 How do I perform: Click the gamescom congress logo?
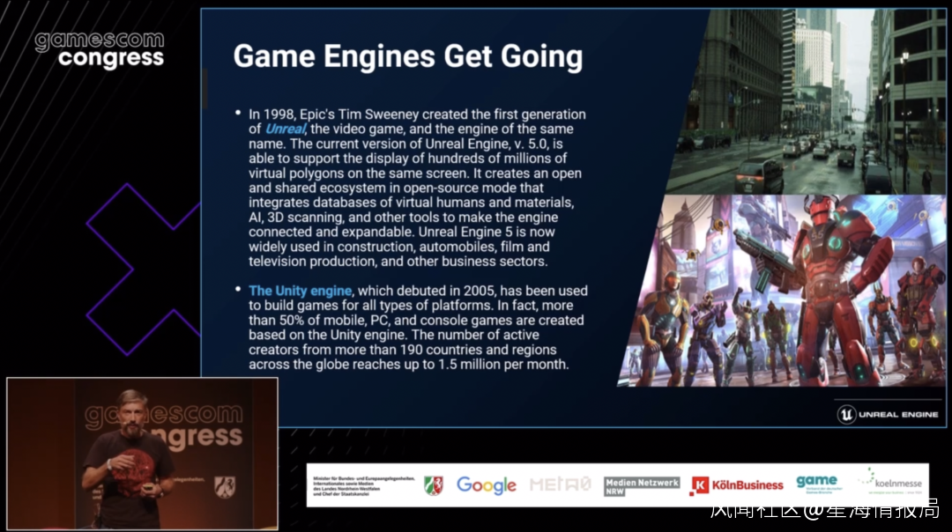click(100, 49)
